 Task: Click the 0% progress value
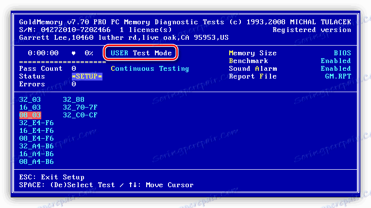[89, 53]
